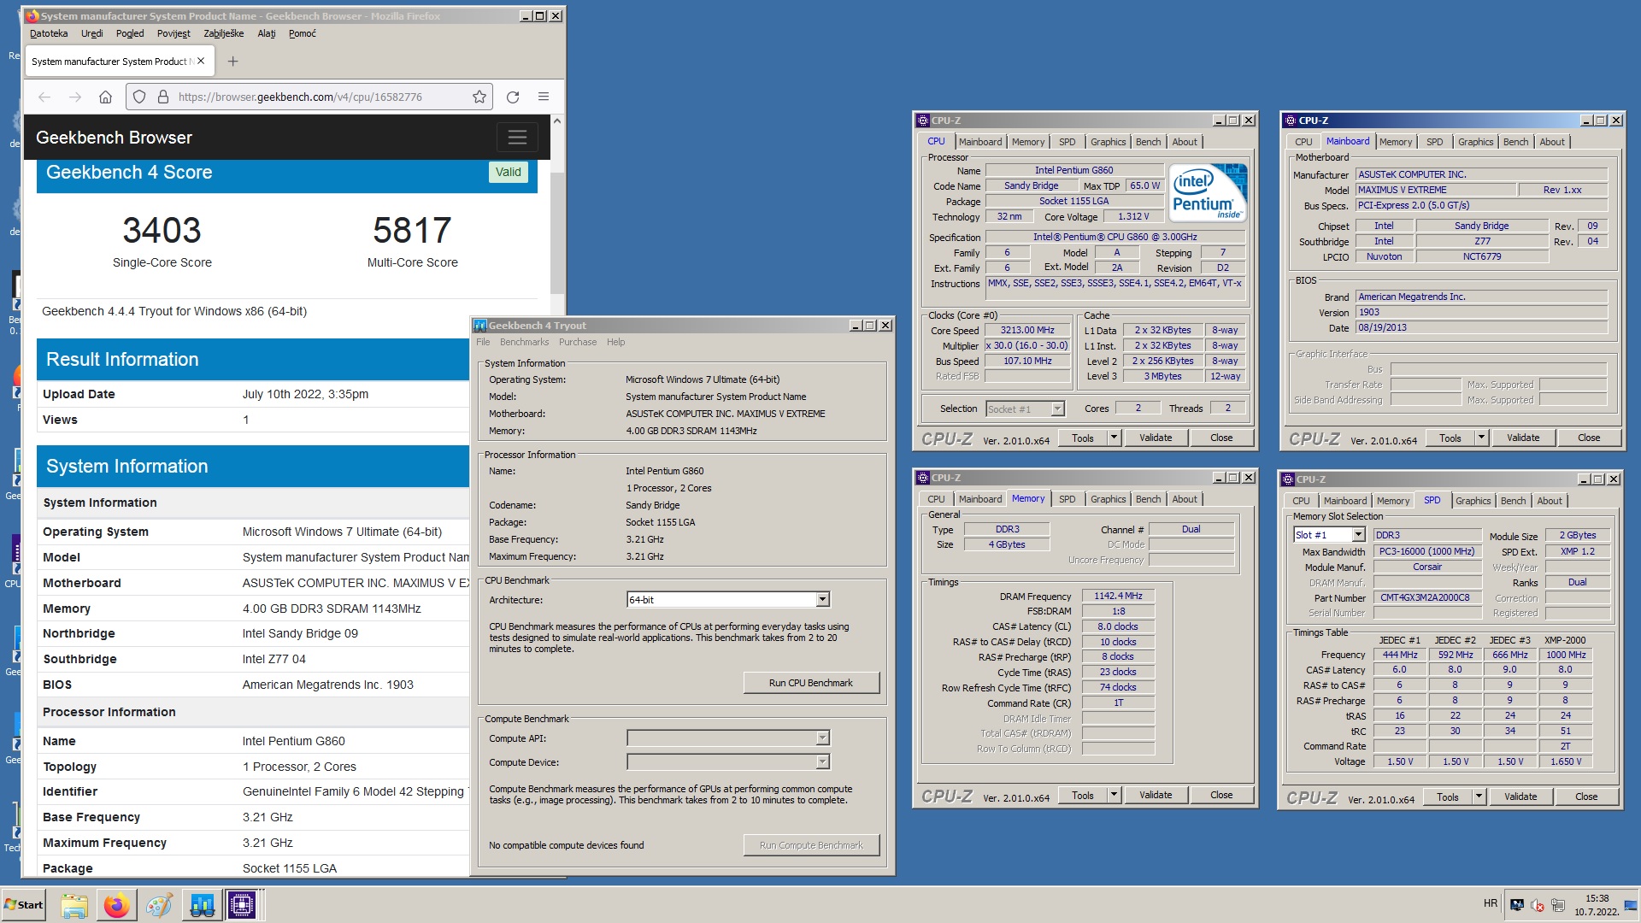The image size is (1641, 923).
Task: Expand Tools arrow in CPU-Z CPU window
Action: [x=1114, y=438]
